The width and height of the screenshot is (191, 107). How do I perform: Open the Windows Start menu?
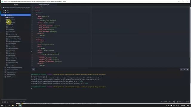click(x=2, y=106)
